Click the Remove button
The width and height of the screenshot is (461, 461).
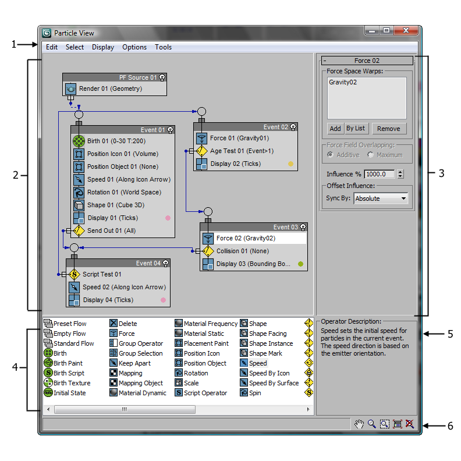point(389,129)
